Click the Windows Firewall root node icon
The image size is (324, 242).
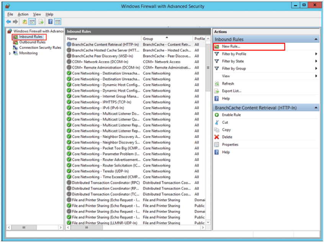tap(10, 31)
